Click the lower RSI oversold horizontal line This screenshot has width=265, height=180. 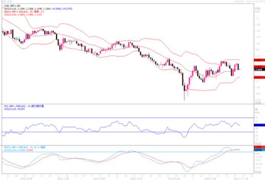[115, 132]
